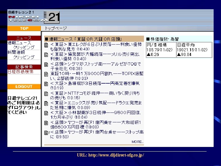Image resolution: width=221 pixels, height=166 pixels.
Task: Click document icon beside 島精機 headline
Action: [46, 84]
